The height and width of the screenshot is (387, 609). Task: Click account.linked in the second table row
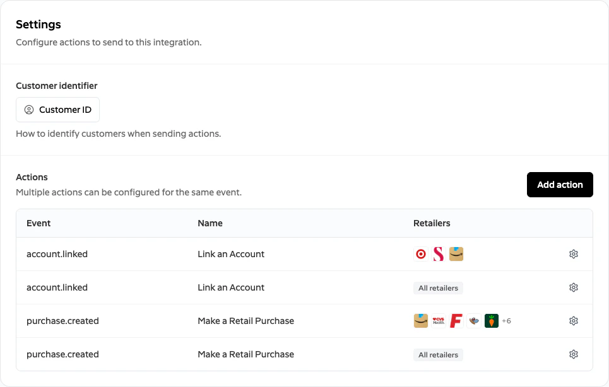click(x=57, y=287)
